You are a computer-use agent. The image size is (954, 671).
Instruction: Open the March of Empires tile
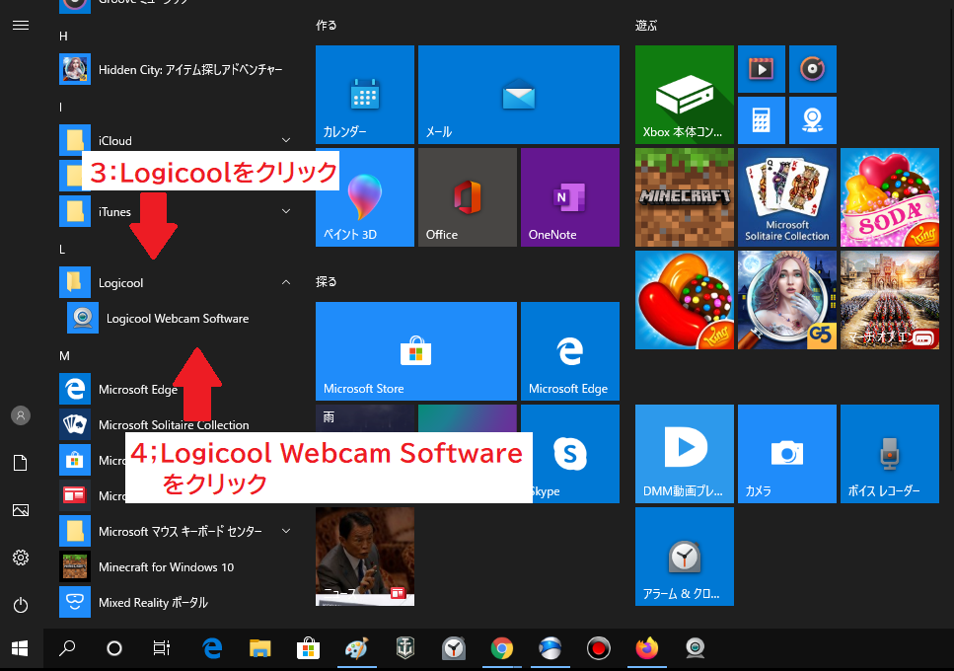(890, 300)
